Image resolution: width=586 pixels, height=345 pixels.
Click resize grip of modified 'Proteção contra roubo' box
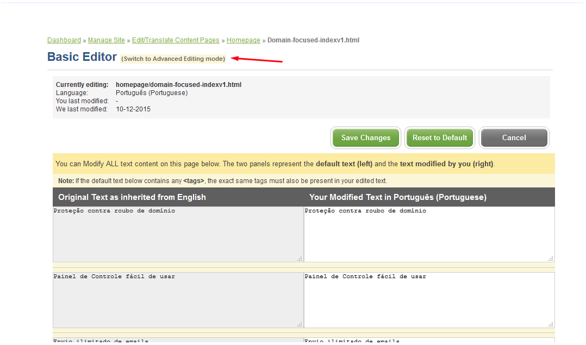(x=551, y=259)
